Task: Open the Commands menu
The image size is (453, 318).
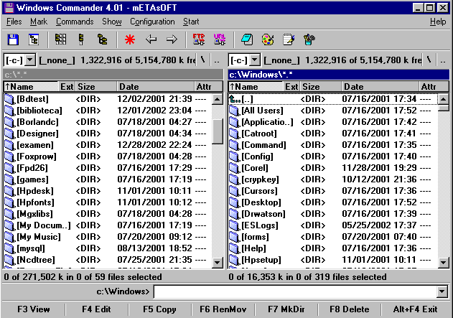Action: (x=75, y=22)
